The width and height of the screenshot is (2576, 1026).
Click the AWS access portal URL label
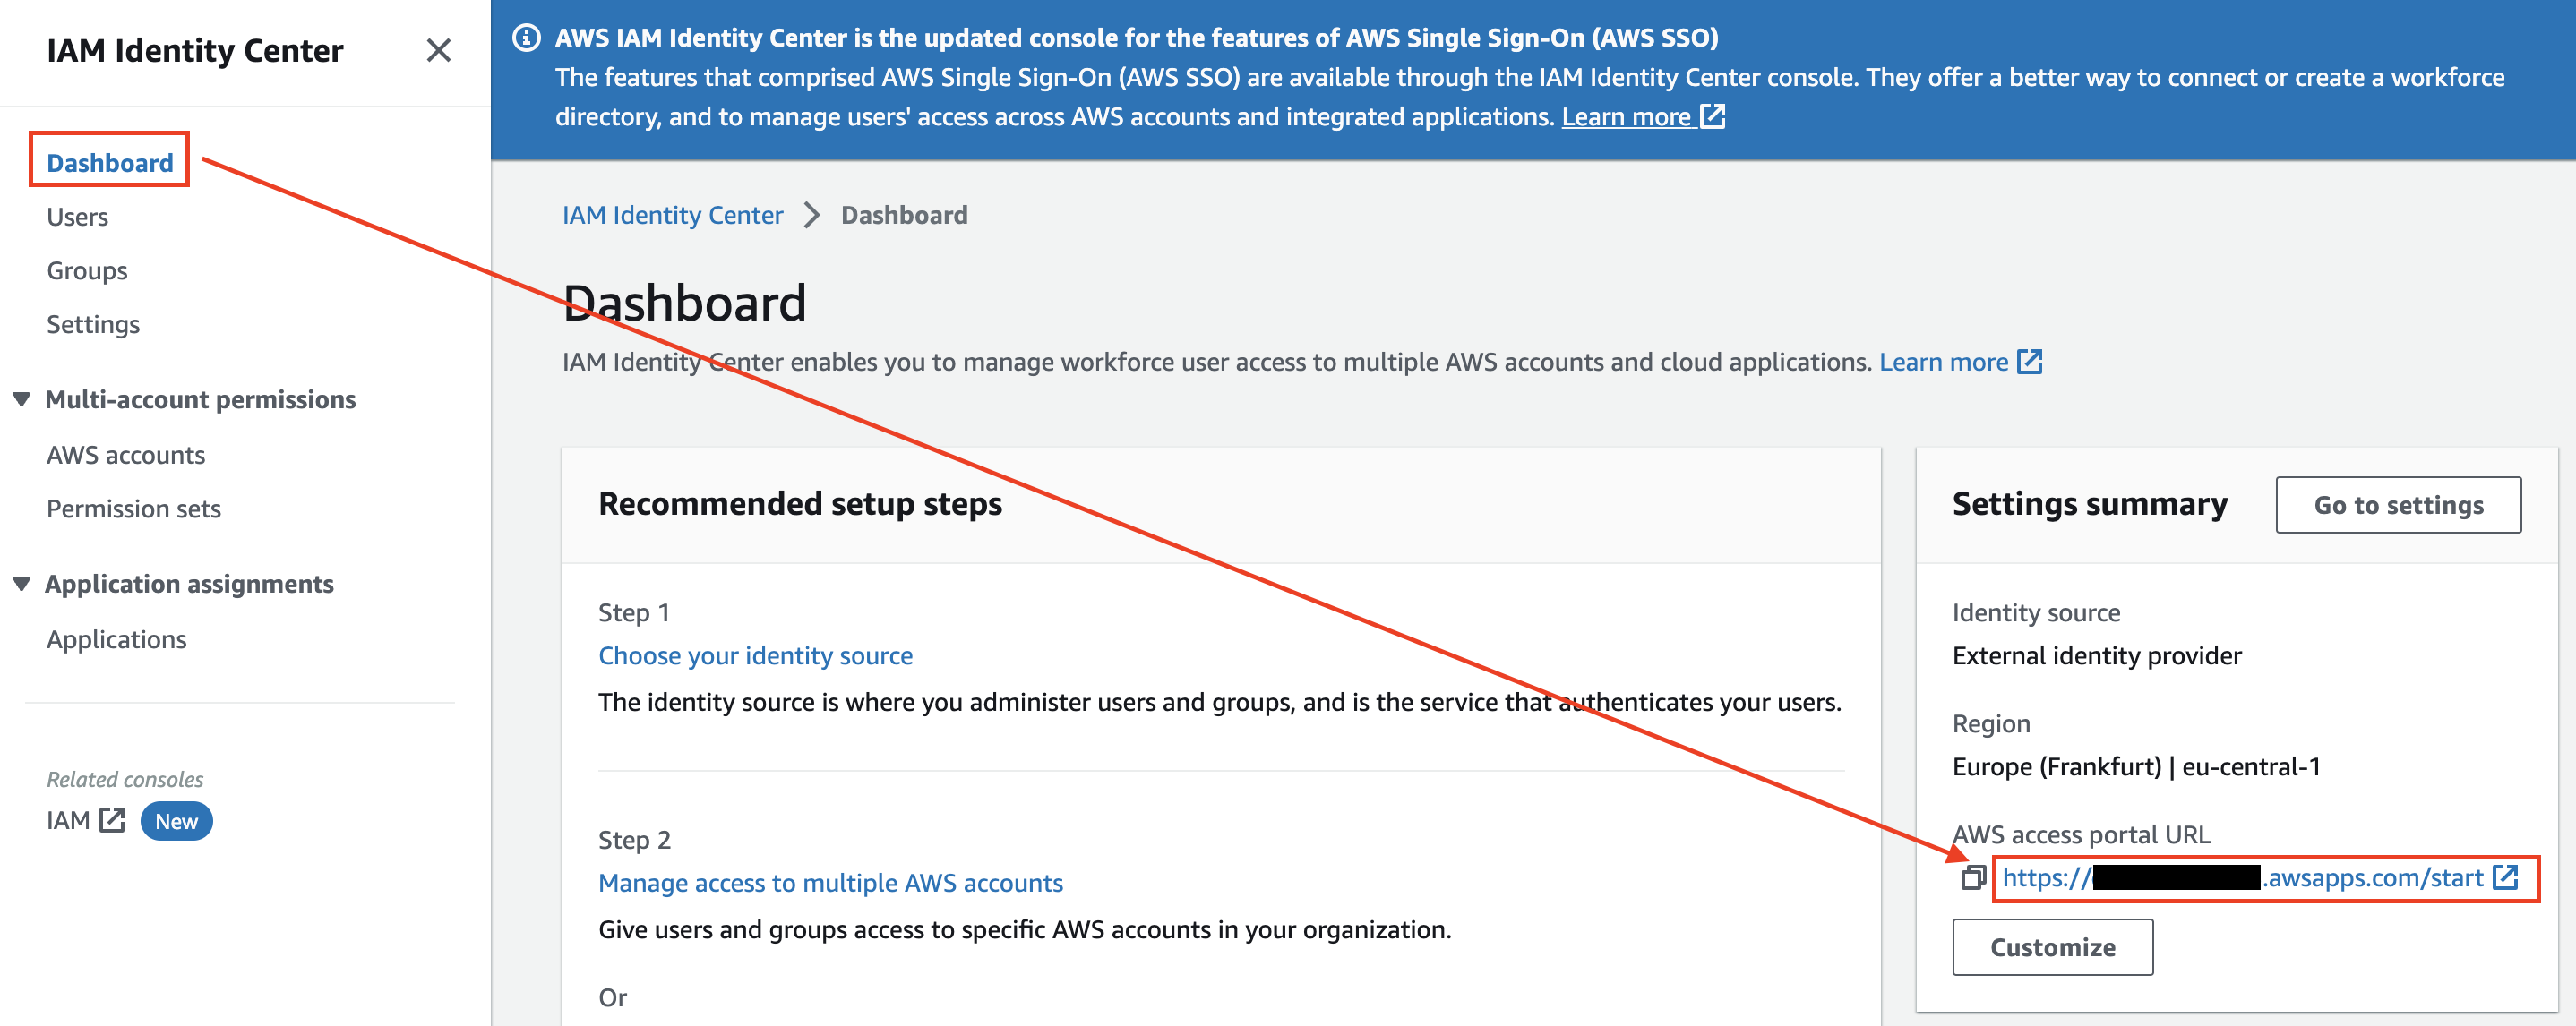tap(2081, 834)
